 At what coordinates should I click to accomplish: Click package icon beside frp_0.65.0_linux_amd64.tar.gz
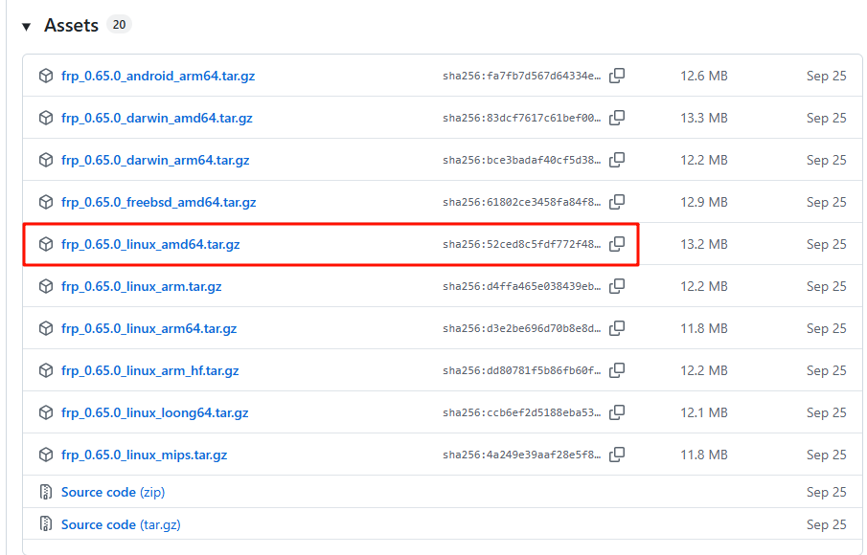[46, 244]
